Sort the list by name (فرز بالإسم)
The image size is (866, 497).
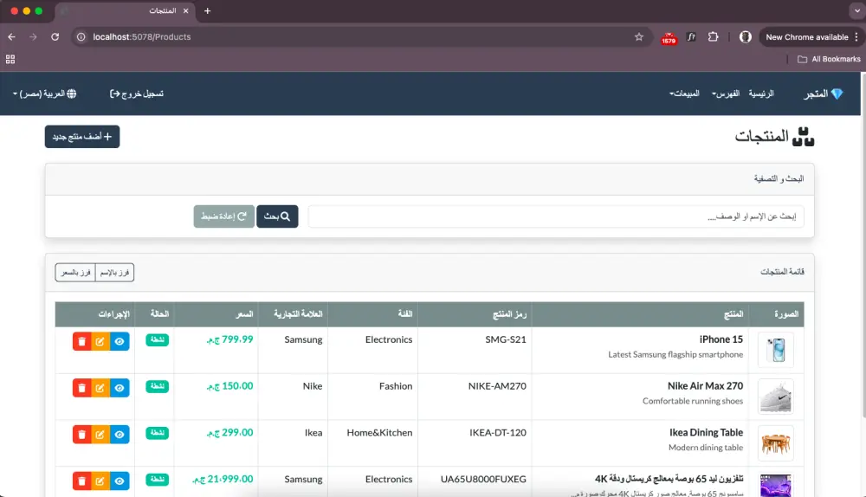click(114, 272)
